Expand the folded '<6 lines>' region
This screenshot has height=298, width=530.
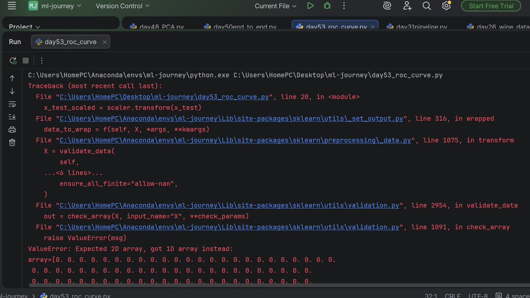coord(73,173)
